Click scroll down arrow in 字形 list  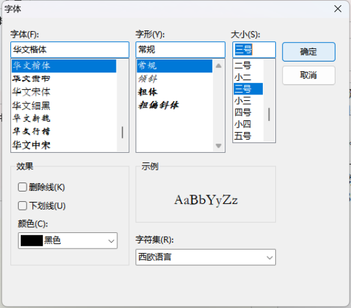pos(218,146)
